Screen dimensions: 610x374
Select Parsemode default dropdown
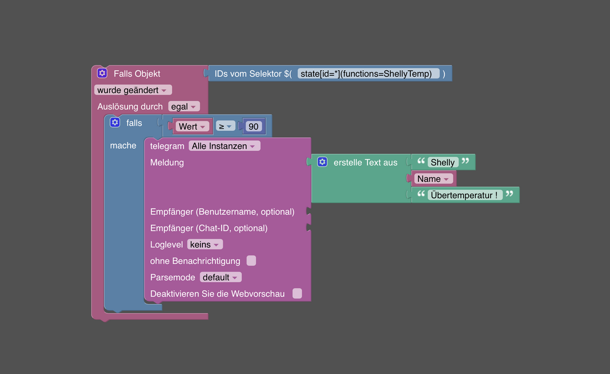(x=221, y=277)
